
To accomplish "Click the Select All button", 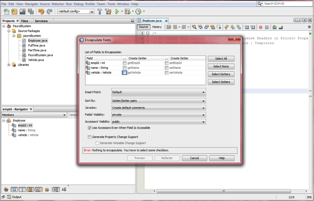I will (x=221, y=58).
